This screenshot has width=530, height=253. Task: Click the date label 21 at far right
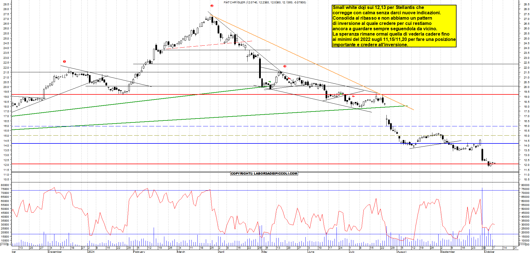515,248
